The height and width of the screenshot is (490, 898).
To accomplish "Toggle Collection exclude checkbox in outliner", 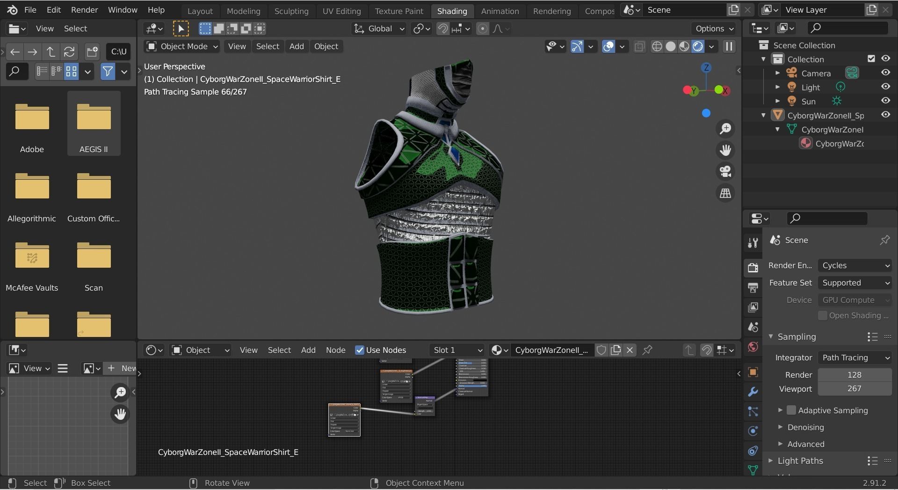I will pyautogui.click(x=871, y=59).
